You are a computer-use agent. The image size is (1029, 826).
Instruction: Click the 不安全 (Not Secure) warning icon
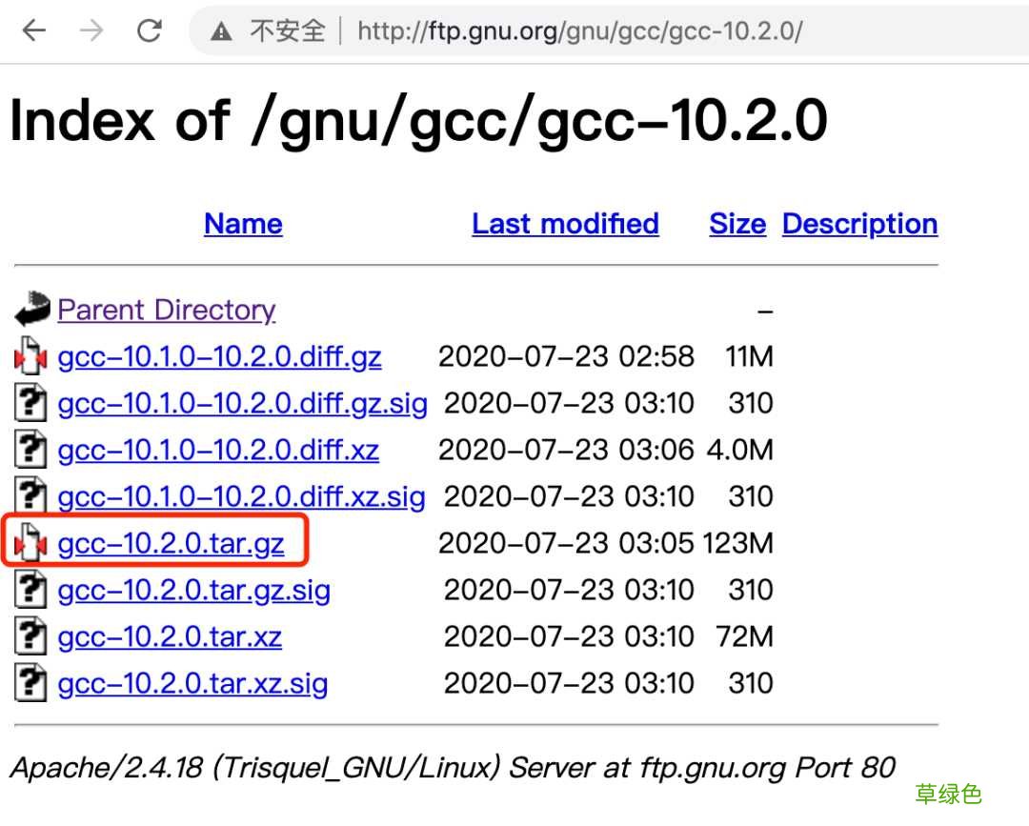[x=221, y=30]
